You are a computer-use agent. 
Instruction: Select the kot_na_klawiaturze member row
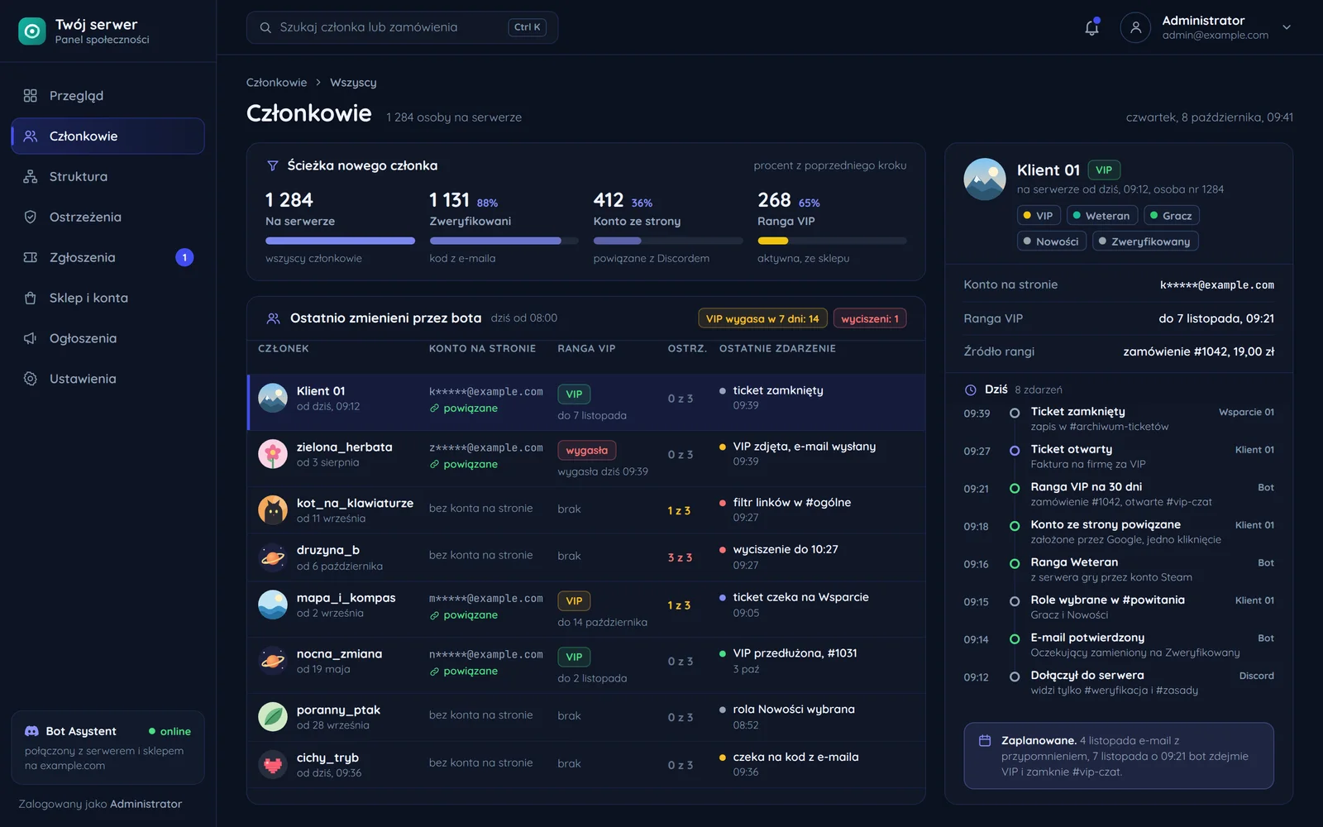point(585,510)
